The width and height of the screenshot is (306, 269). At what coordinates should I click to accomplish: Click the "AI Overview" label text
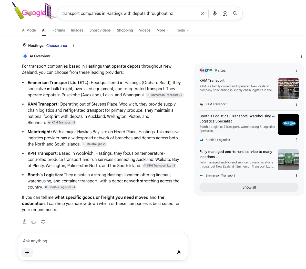click(x=40, y=56)
